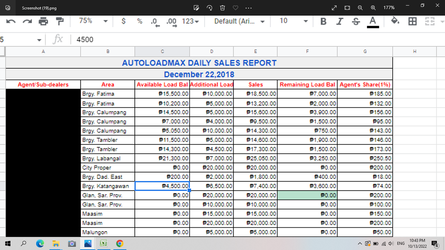Click the Malungon area cell
This screenshot has height=250, width=445.
pyautogui.click(x=108, y=232)
